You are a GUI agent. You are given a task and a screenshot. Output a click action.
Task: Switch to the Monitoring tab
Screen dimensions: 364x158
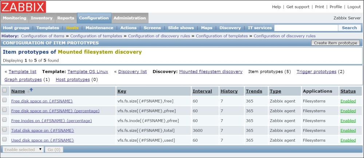click(15, 18)
